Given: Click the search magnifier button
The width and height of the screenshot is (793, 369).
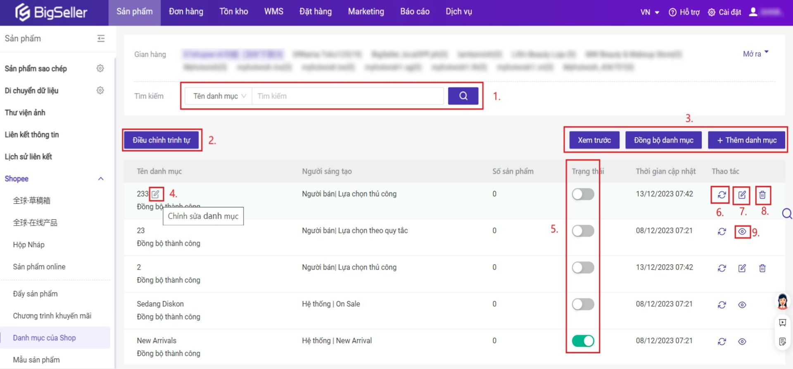Looking at the screenshot, I should click(x=463, y=96).
